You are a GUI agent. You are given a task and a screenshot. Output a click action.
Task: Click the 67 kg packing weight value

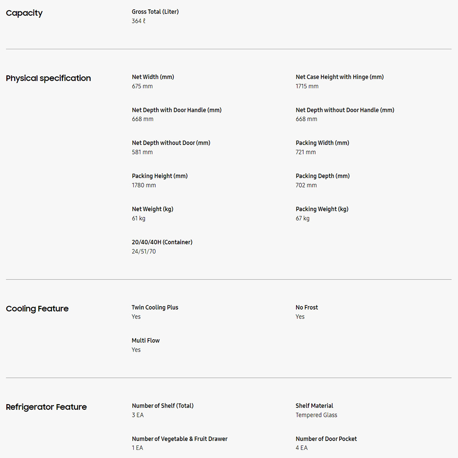[302, 218]
